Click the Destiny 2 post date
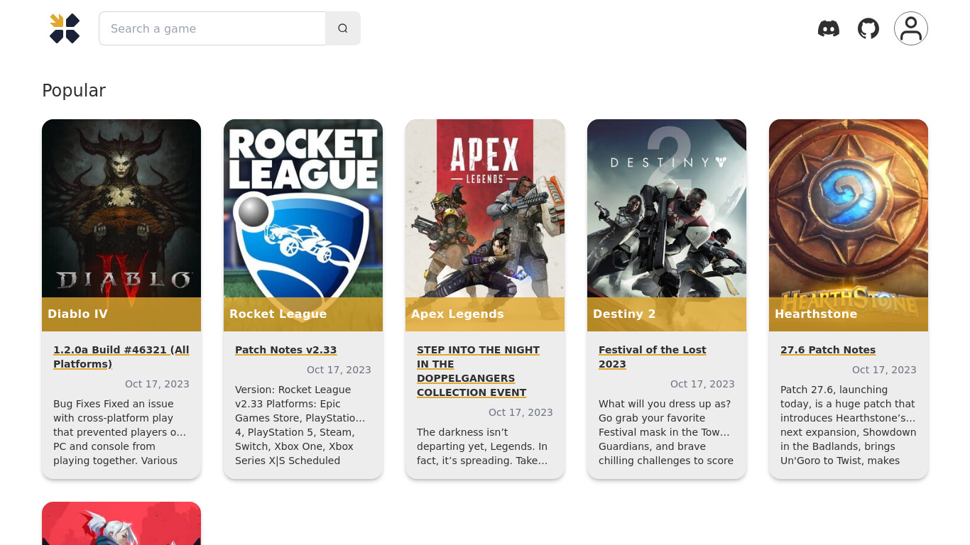Image resolution: width=970 pixels, height=545 pixels. coord(702,384)
